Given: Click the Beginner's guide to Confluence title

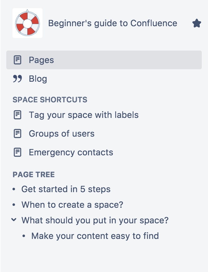Looking at the screenshot, I should point(113,23).
